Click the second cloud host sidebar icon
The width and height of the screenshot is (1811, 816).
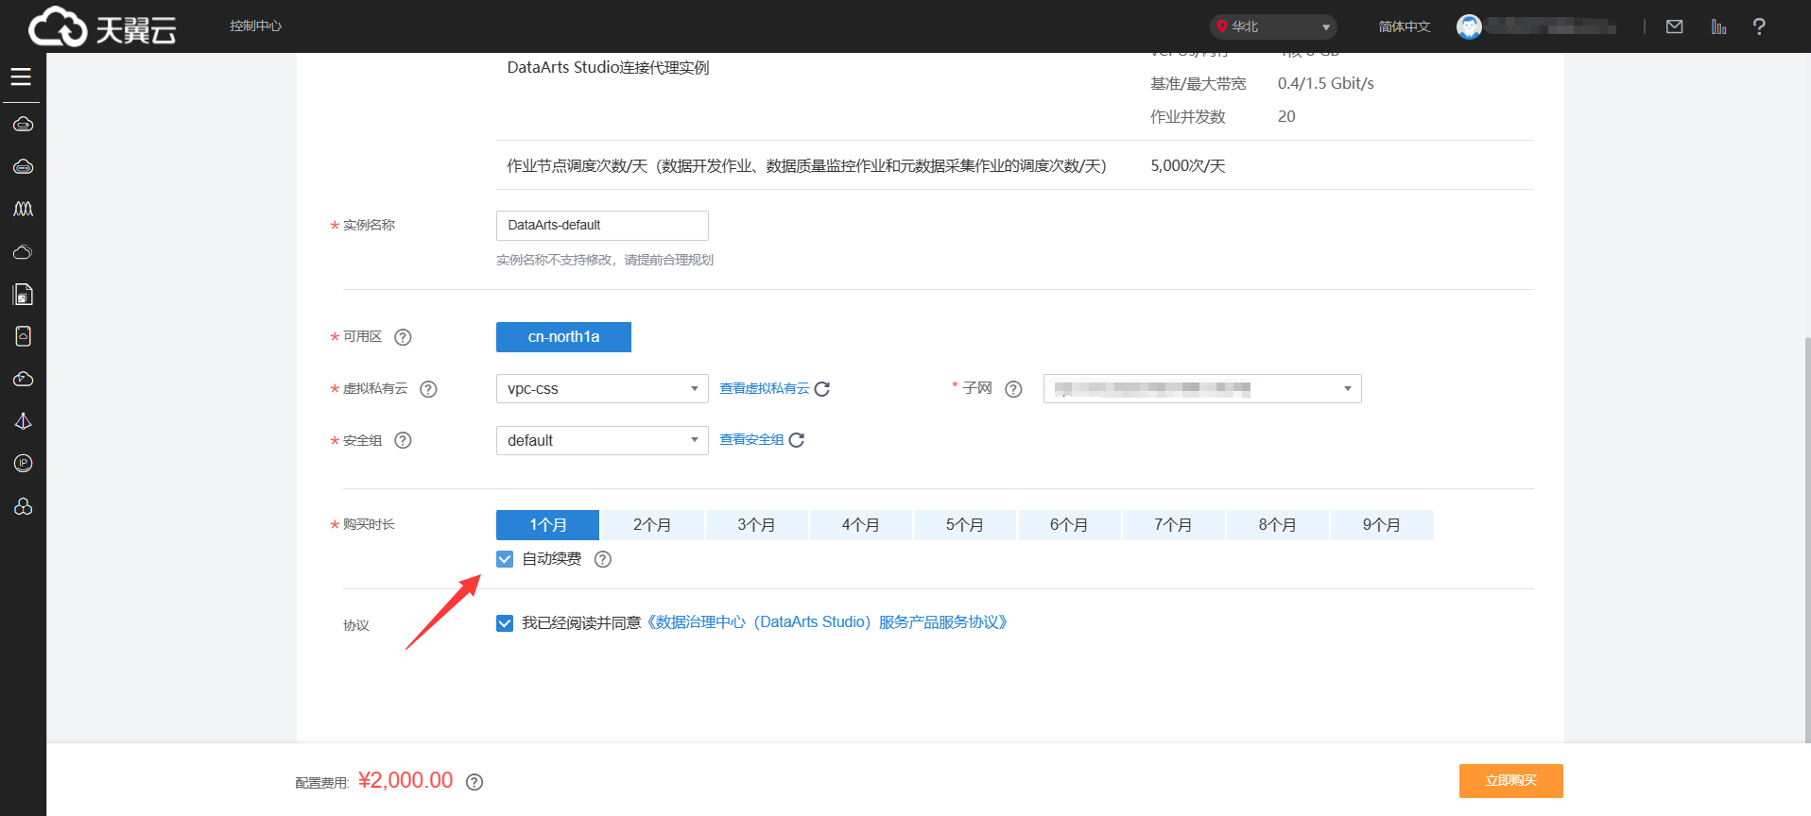click(23, 166)
